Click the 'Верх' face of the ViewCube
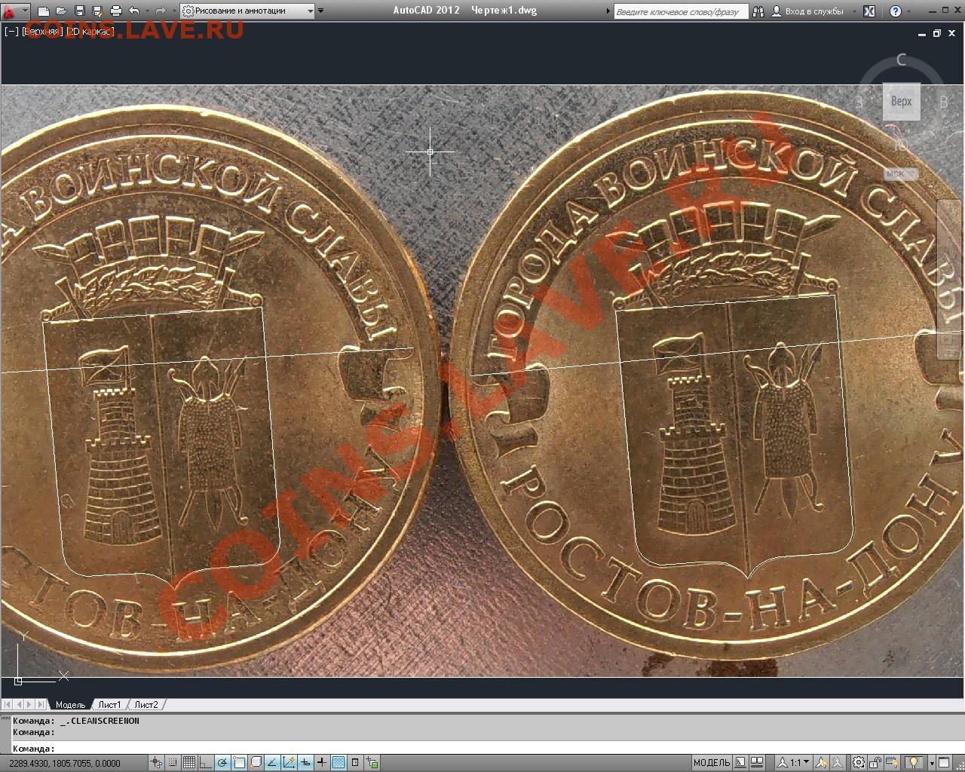Viewport: 965px width, 772px height. click(x=902, y=101)
